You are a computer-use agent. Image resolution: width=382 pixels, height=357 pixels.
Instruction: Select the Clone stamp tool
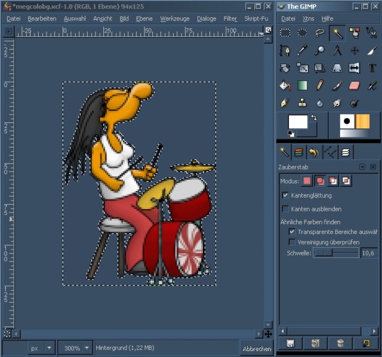coord(303,103)
